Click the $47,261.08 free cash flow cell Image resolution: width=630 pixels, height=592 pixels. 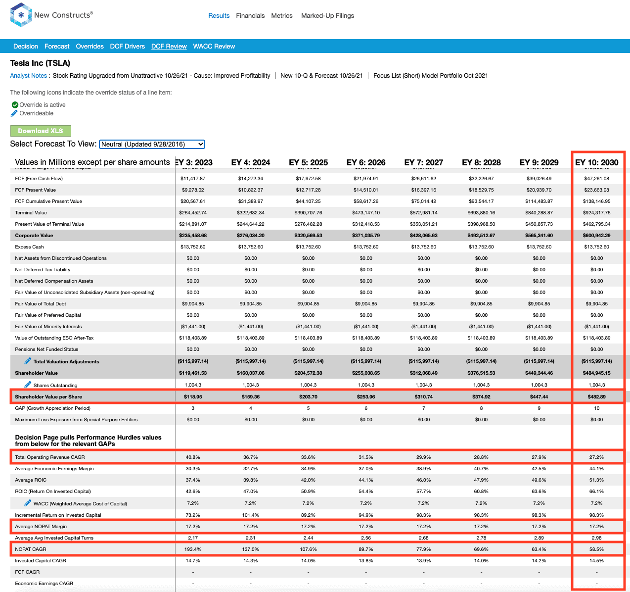(x=596, y=179)
